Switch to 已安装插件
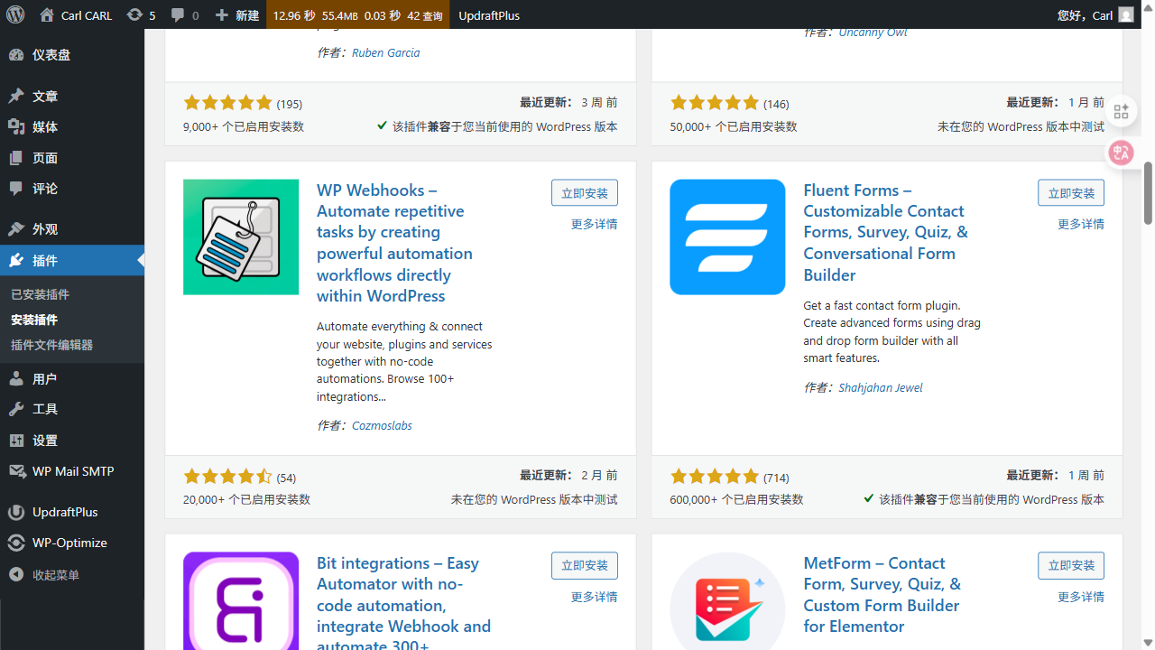 [x=39, y=293]
